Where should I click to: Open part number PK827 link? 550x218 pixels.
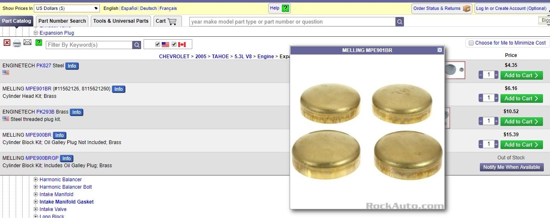[x=44, y=66]
